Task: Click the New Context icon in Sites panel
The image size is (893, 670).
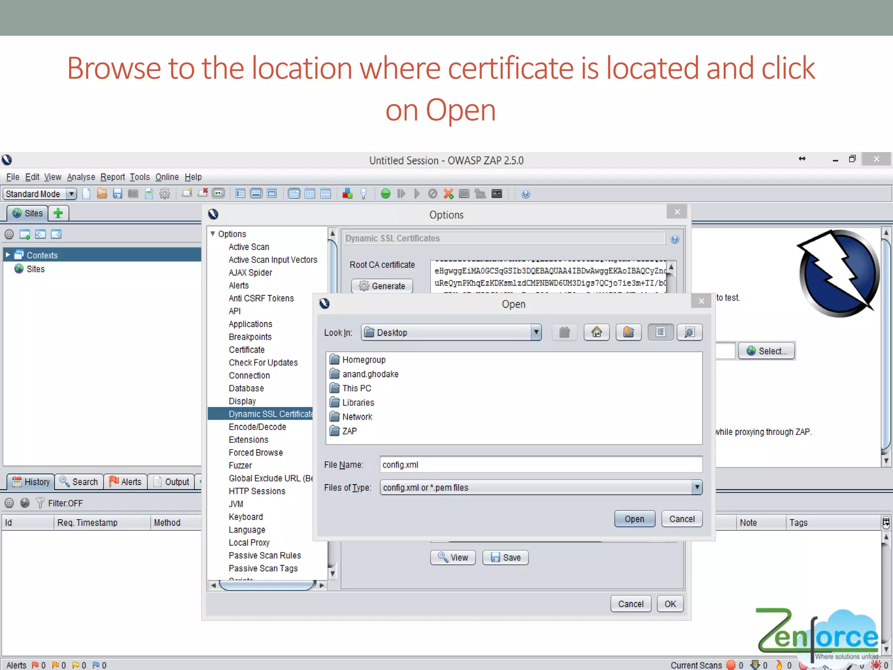Action: 25,234
